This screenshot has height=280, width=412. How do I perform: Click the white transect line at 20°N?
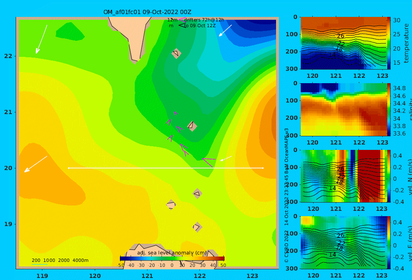[x=166, y=168]
